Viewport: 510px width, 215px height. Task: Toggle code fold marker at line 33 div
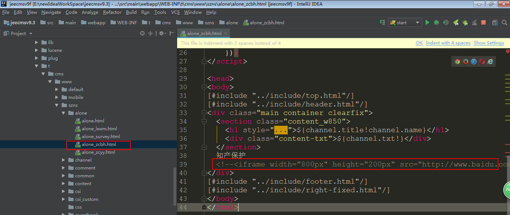coord(204,113)
